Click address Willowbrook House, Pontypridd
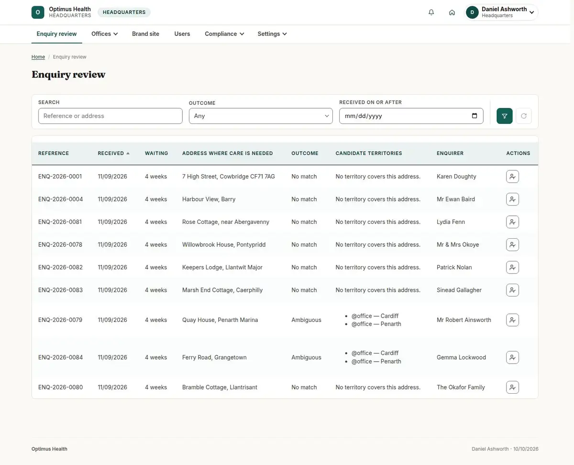The width and height of the screenshot is (574, 465). tap(224, 244)
